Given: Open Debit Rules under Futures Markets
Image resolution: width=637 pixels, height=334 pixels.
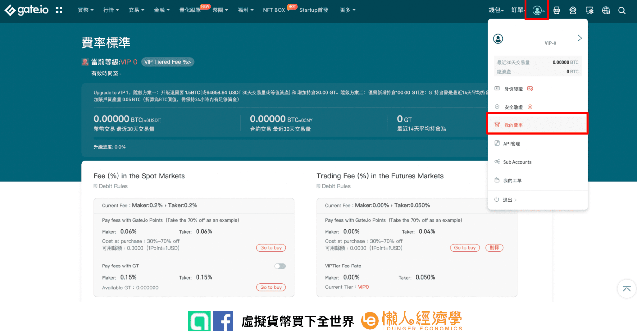Looking at the screenshot, I should point(333,186).
